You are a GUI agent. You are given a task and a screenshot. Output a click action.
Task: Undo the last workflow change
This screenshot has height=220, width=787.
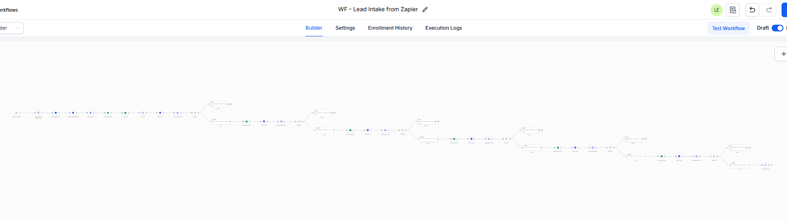752,10
